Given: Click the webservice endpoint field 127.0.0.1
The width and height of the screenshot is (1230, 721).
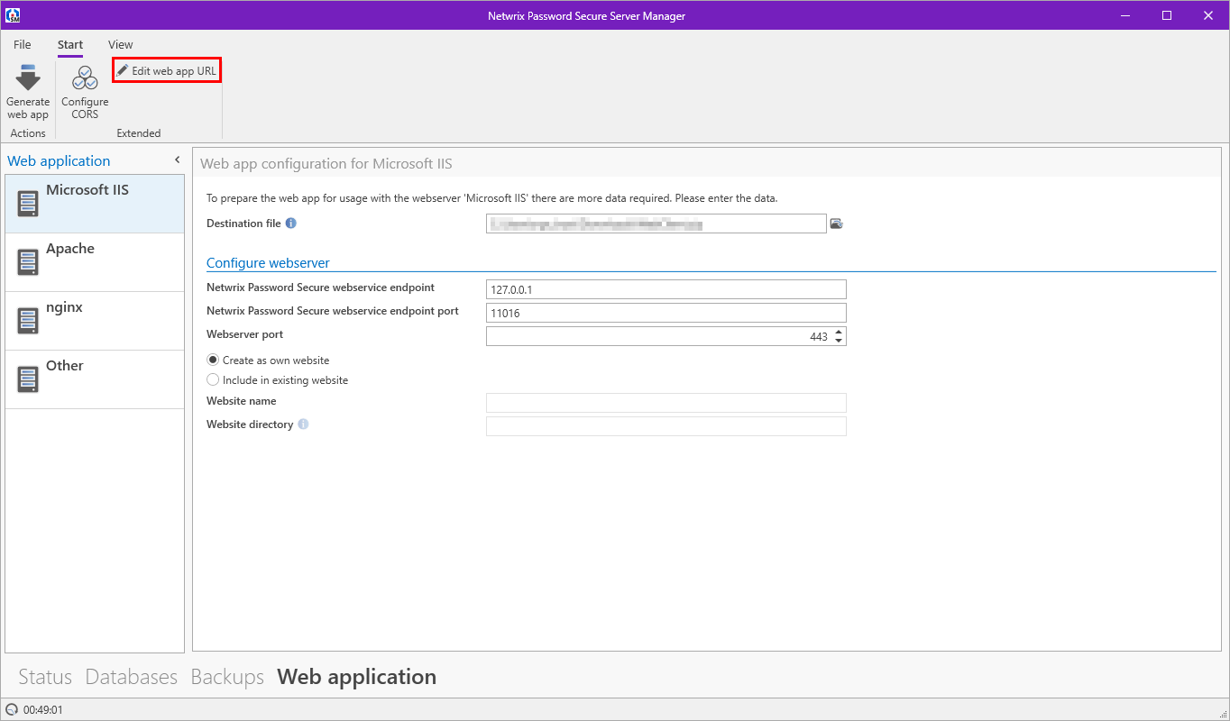Looking at the screenshot, I should tap(665, 289).
